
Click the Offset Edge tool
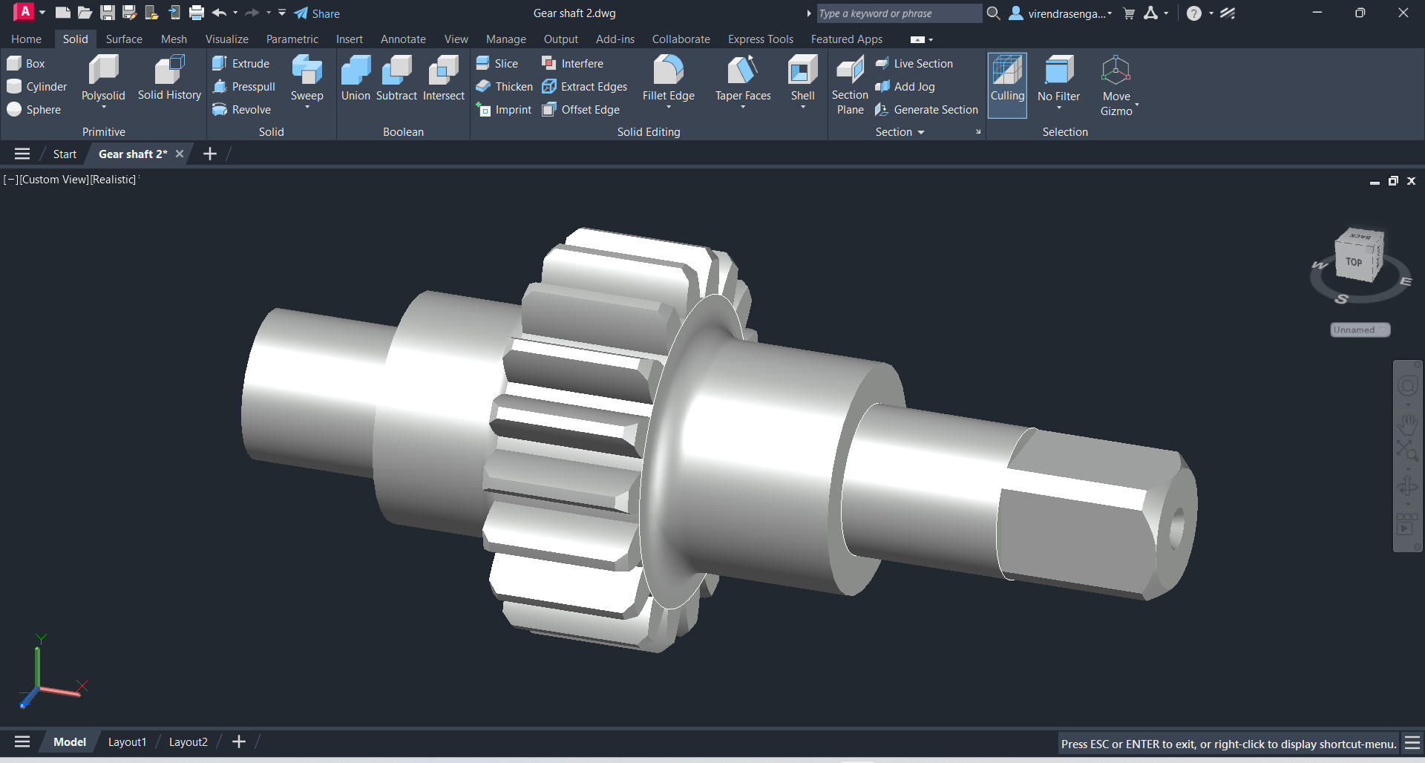pyautogui.click(x=580, y=110)
